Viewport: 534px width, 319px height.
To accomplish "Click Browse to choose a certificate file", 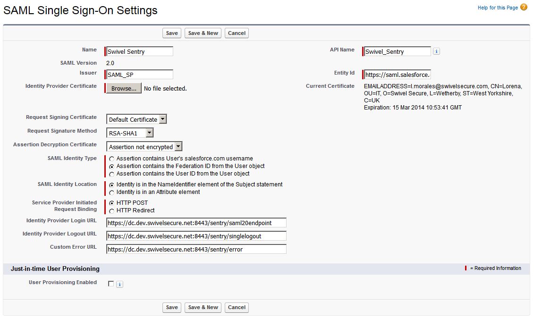I will coord(123,88).
